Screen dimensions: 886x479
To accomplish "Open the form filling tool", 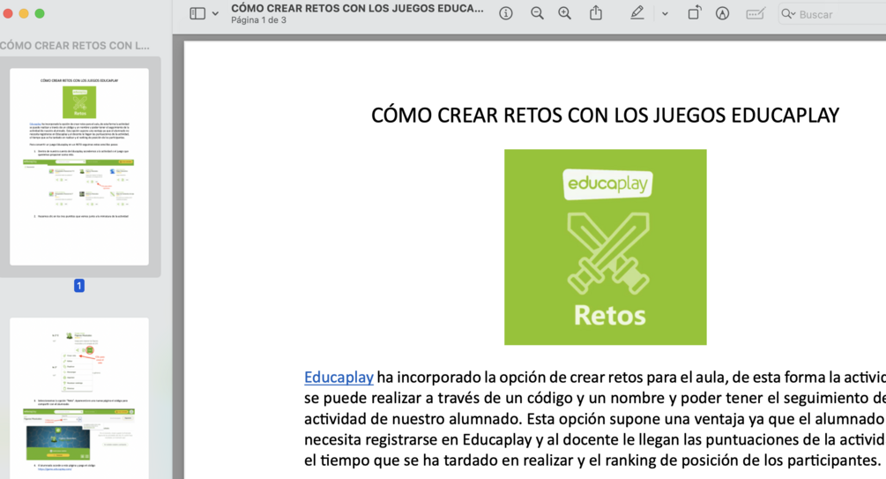I will click(756, 13).
